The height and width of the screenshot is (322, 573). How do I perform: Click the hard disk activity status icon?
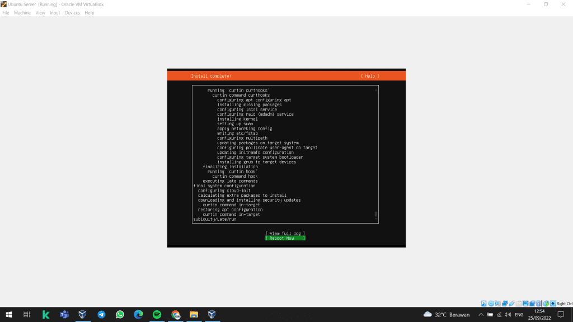[484, 304]
